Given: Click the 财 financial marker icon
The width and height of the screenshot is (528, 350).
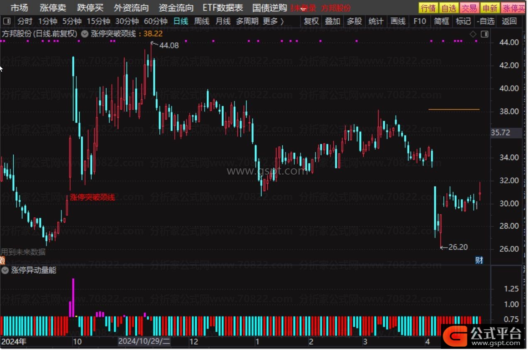Looking at the screenshot, I should [x=479, y=260].
